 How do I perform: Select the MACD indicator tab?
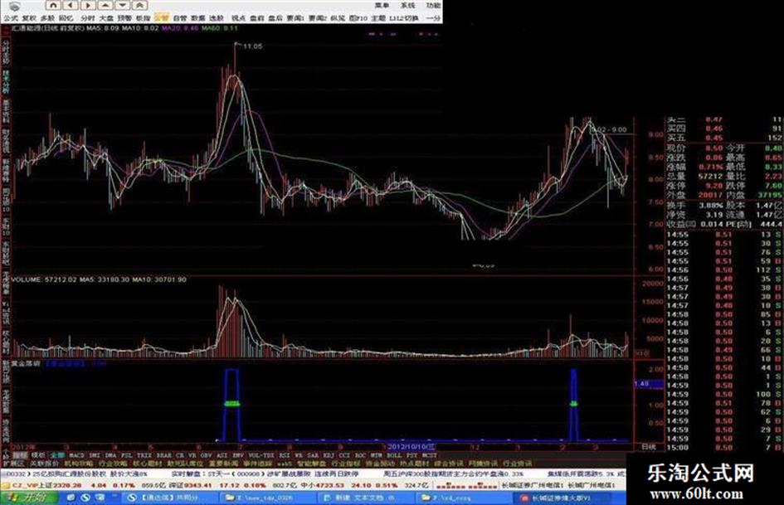[x=76, y=455]
